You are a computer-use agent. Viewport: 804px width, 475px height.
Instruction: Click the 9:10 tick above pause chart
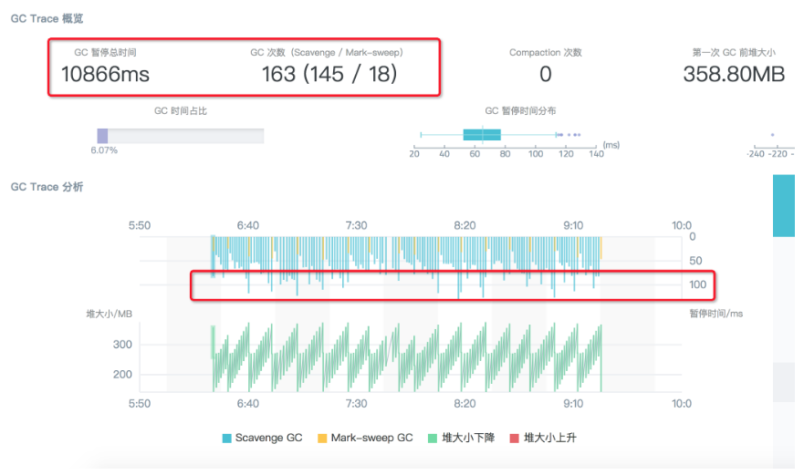point(573,225)
